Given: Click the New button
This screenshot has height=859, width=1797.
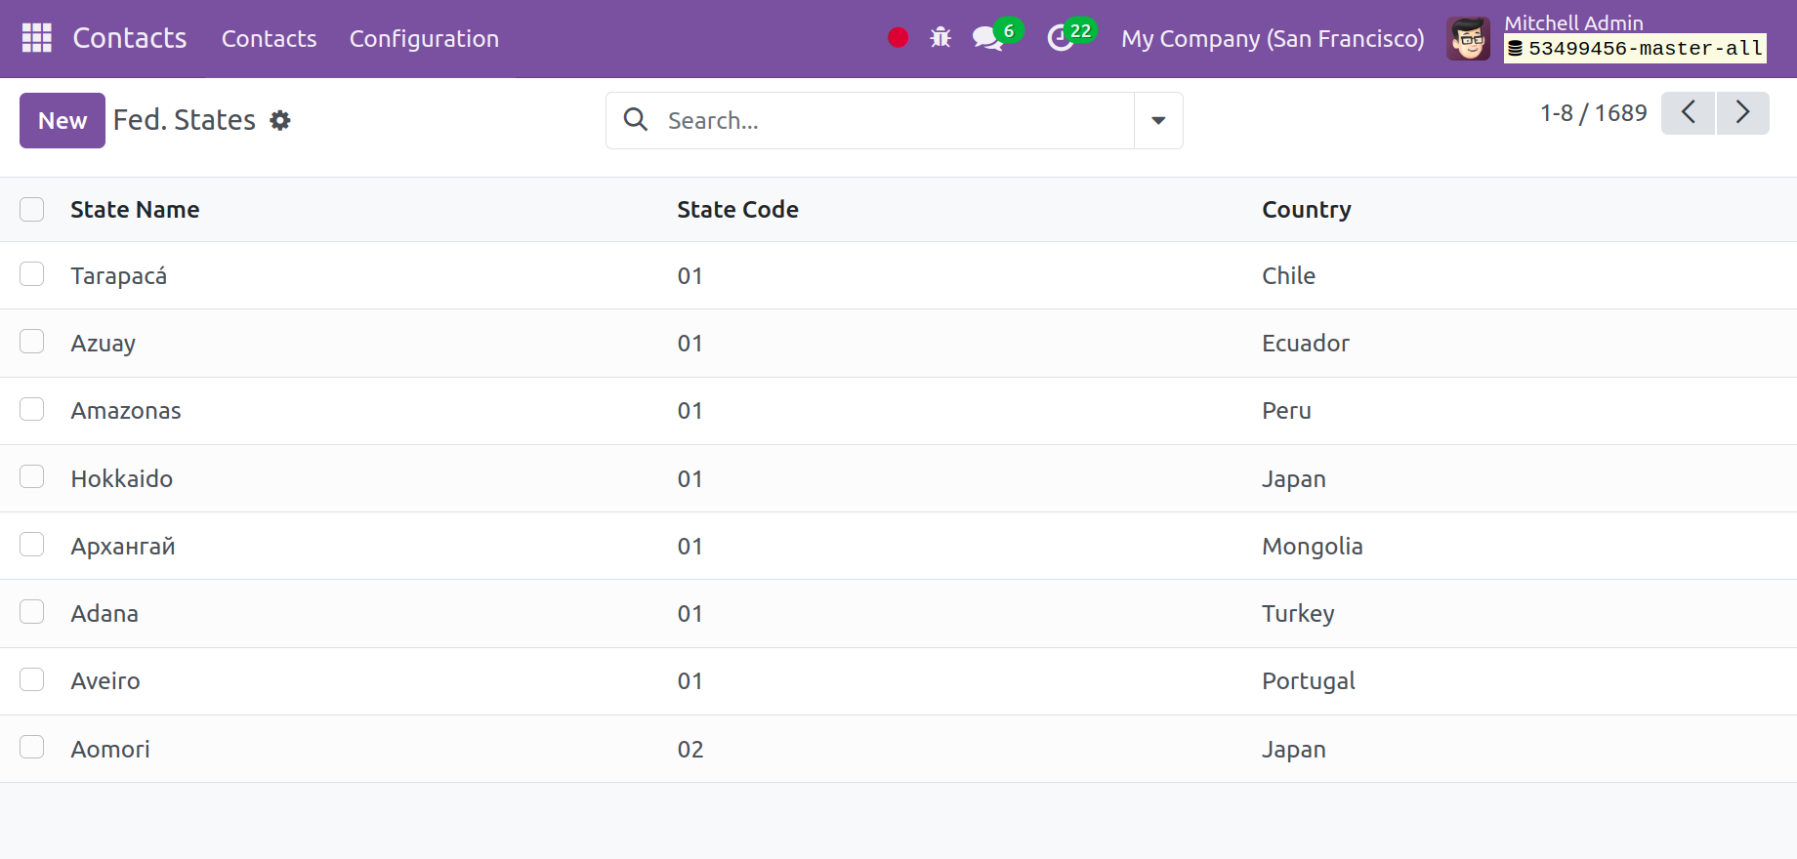Looking at the screenshot, I should (63, 121).
